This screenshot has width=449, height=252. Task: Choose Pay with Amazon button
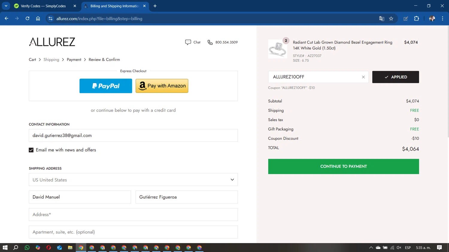click(162, 86)
